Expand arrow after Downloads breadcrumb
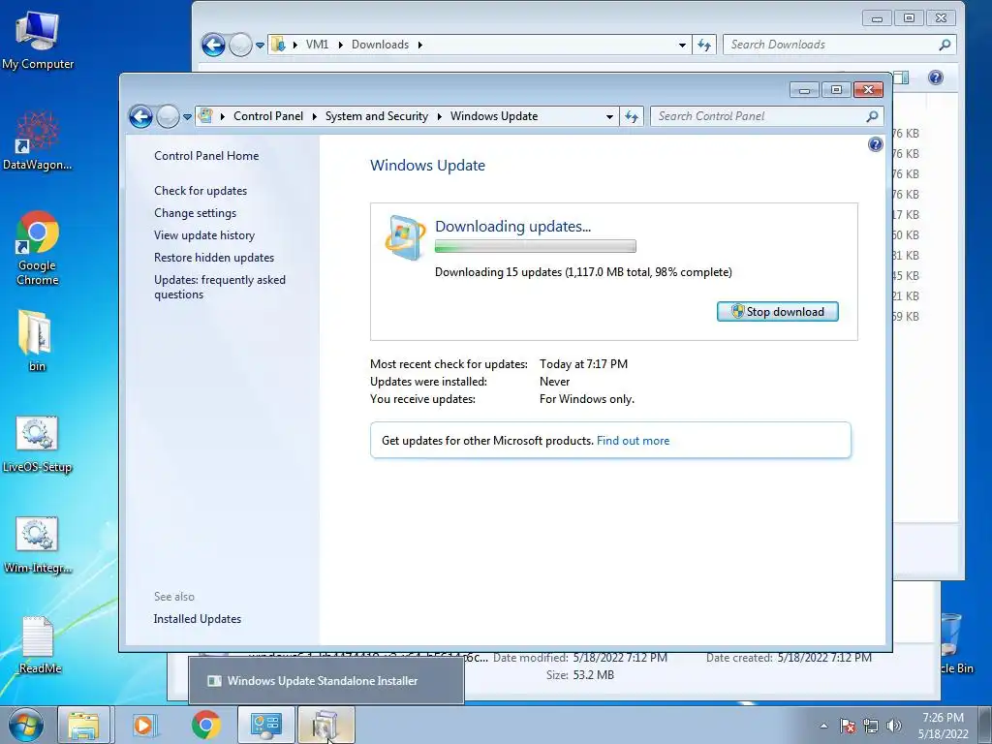The height and width of the screenshot is (744, 992). [x=420, y=45]
